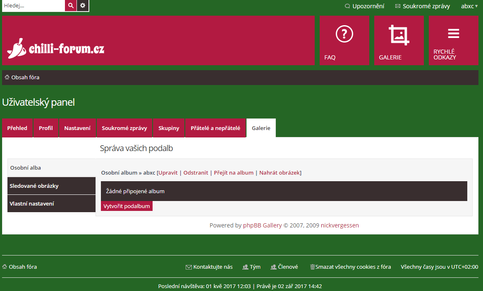The height and width of the screenshot is (291, 483).
Task: Click the home icon in breadcrumb bar
Action: [x=7, y=77]
